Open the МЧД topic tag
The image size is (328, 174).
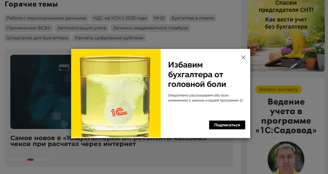point(159,18)
